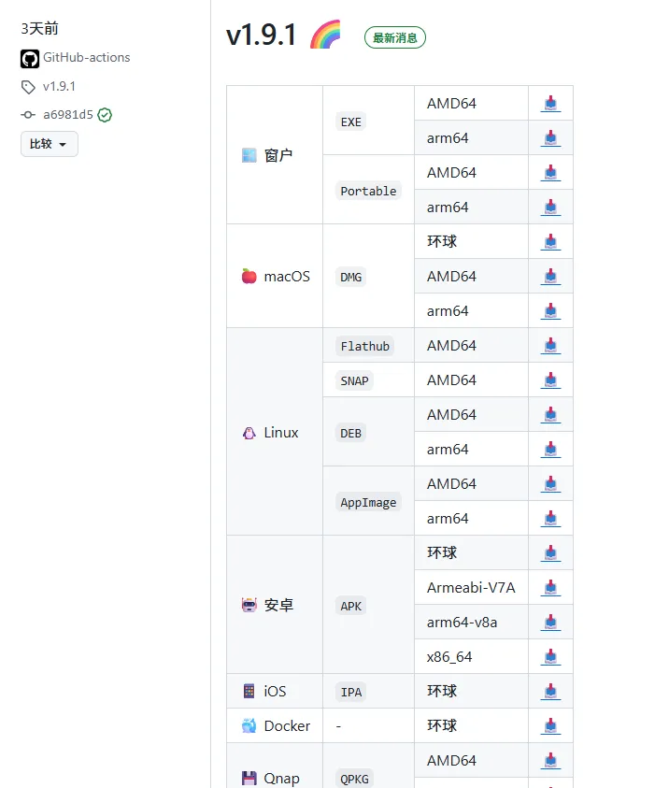The width and height of the screenshot is (669, 788).
Task: Open the v1.9.1 tag link
Action: 59,86
